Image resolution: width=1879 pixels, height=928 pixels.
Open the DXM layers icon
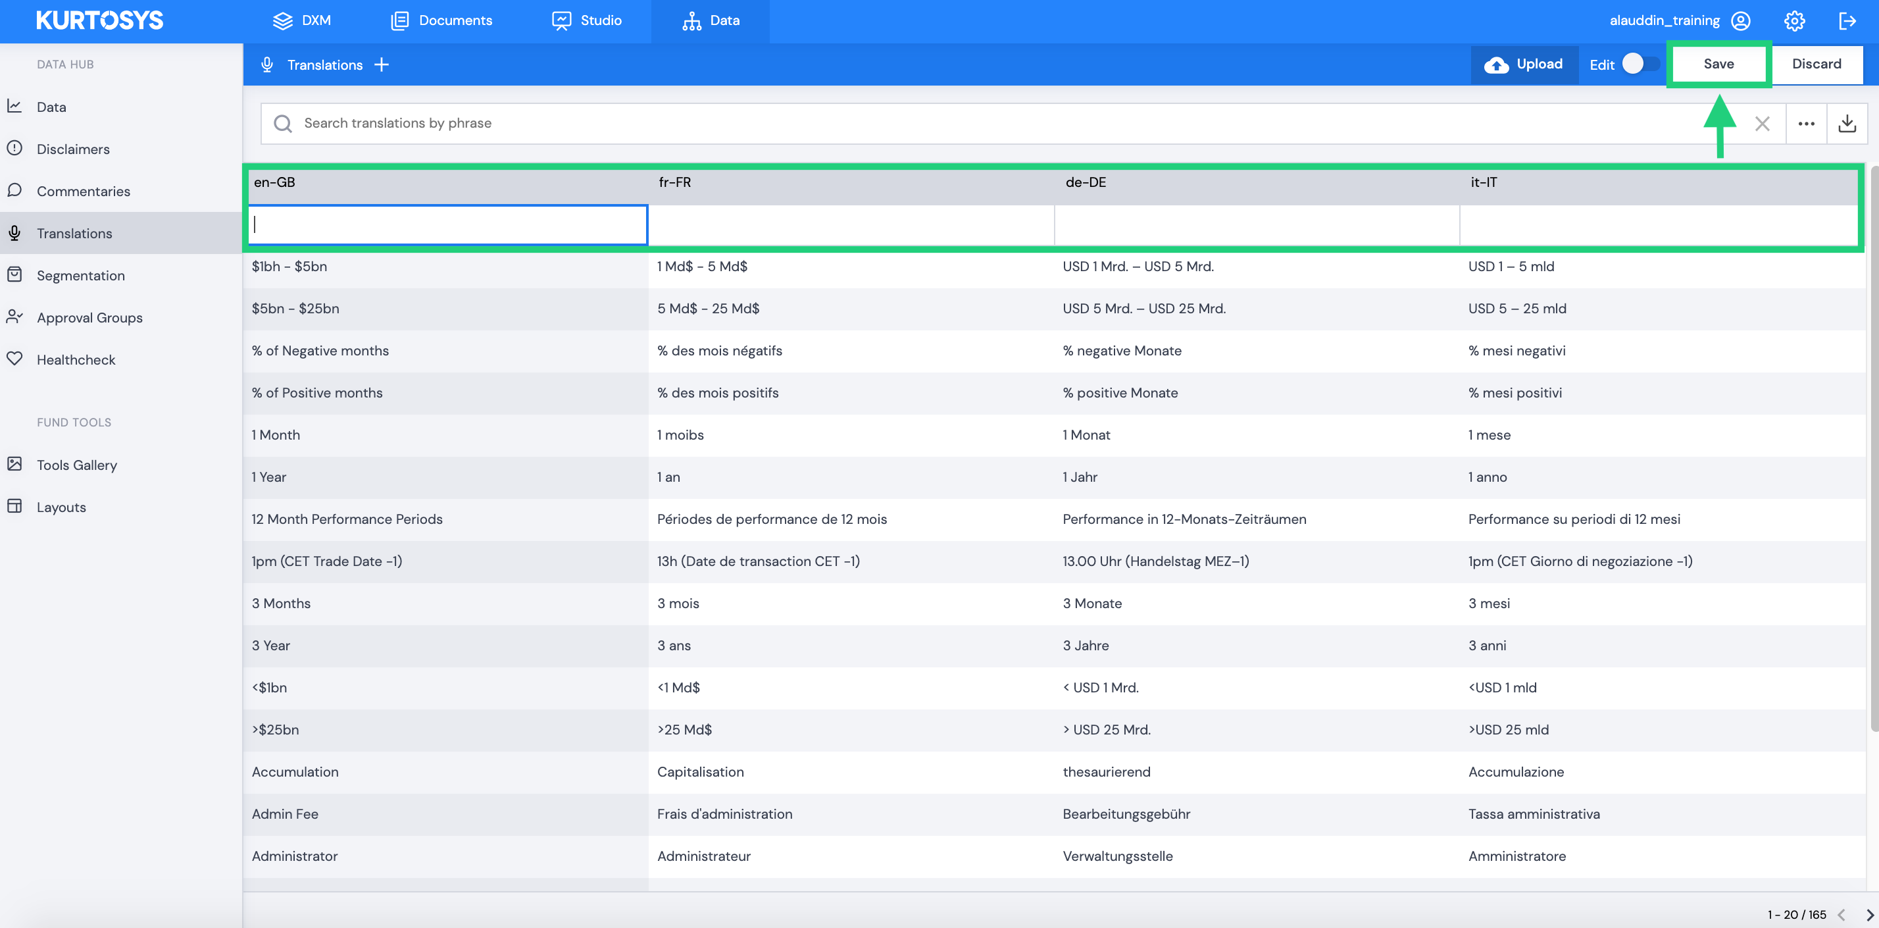(x=282, y=20)
